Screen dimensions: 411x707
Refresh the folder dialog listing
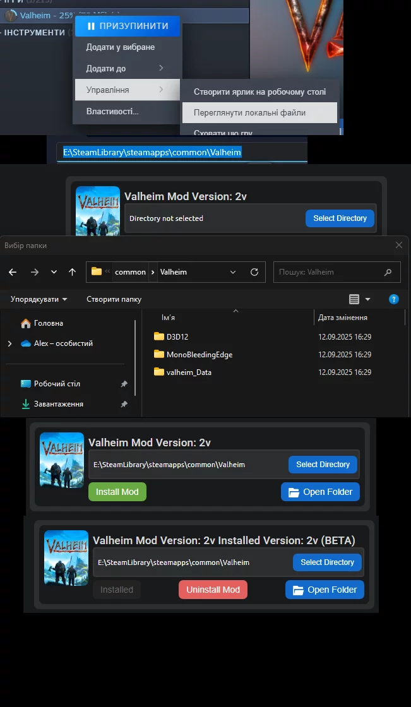click(x=254, y=272)
